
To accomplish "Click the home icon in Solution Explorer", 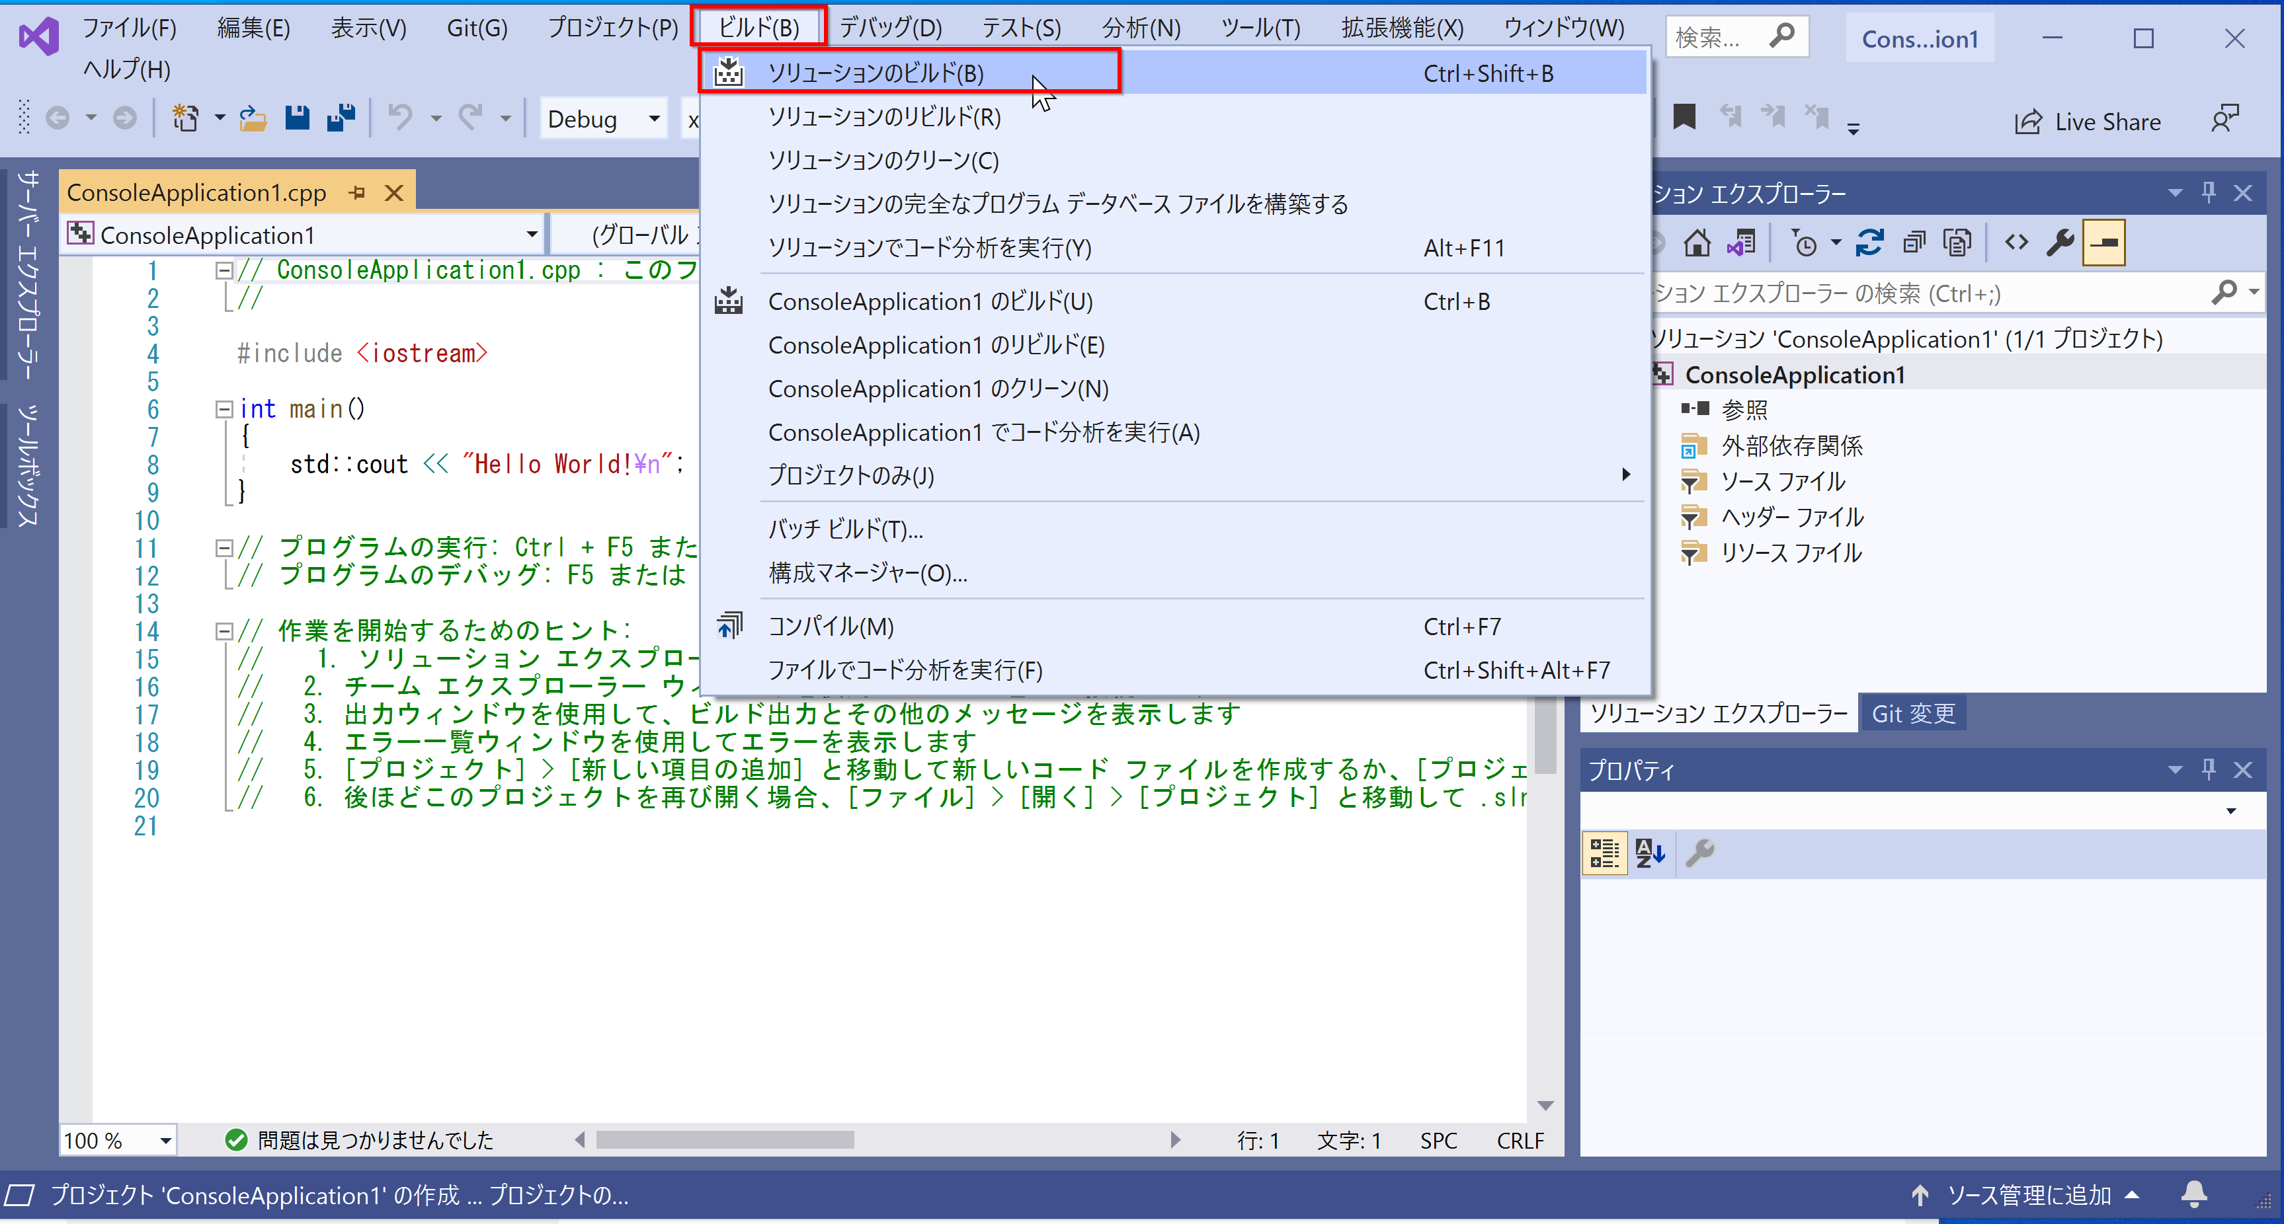I will point(1697,242).
